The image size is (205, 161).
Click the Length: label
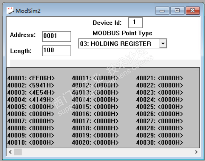(x=21, y=51)
